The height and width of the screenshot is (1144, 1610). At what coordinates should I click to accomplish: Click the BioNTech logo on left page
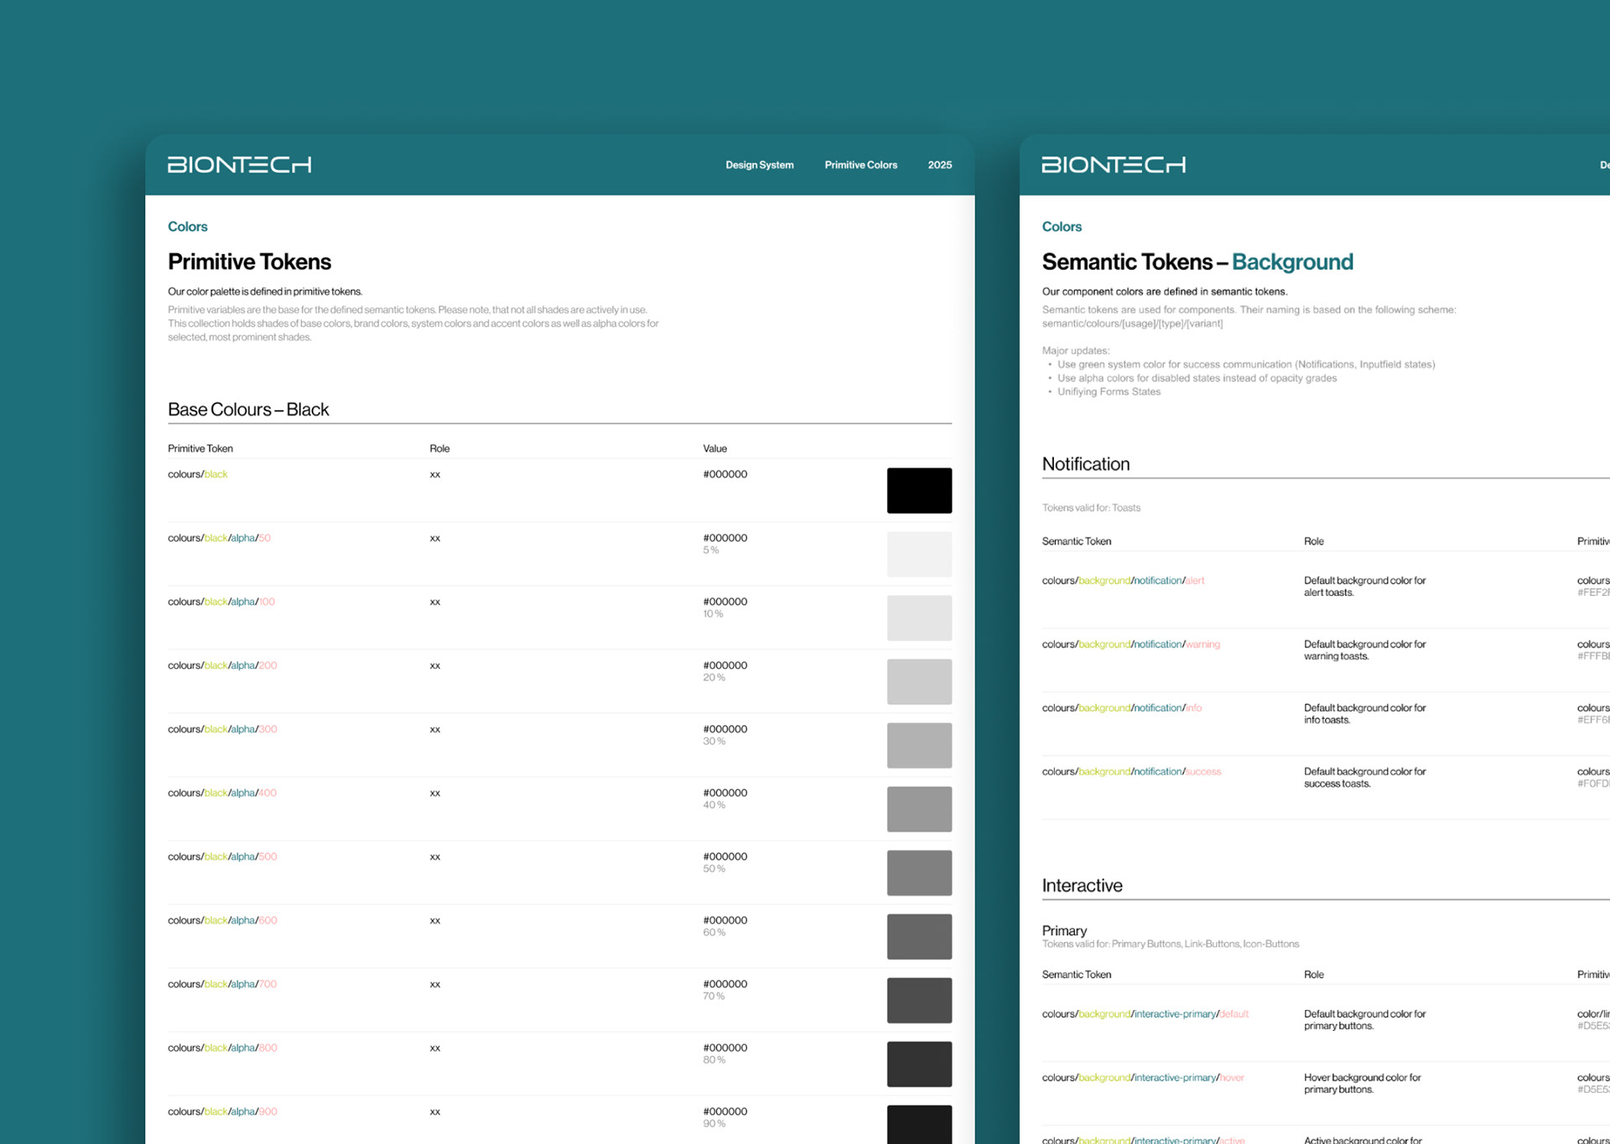pos(239,164)
